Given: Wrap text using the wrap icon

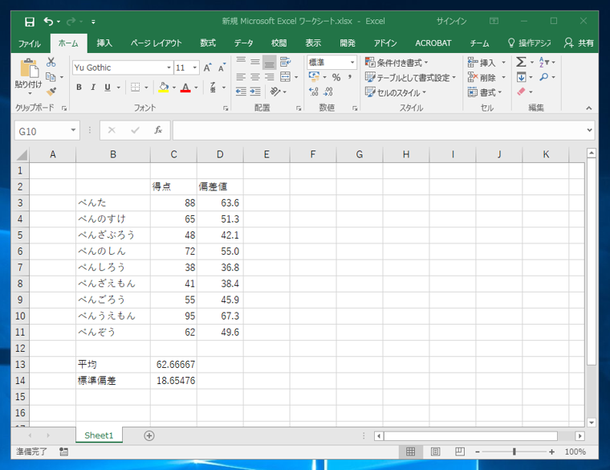Looking at the screenshot, I should pyautogui.click(x=285, y=62).
